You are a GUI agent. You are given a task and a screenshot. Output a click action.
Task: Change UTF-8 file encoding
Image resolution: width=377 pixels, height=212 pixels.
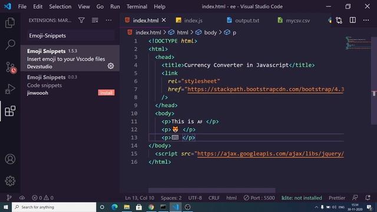click(195, 198)
